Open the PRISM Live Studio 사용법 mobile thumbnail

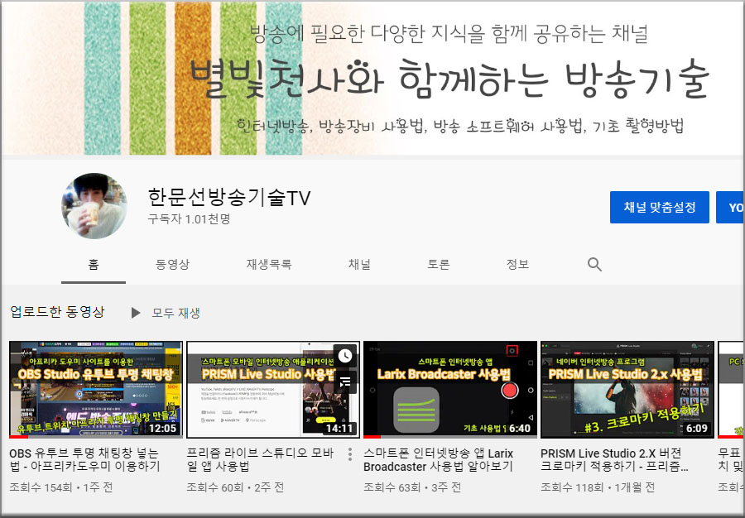[272, 390]
